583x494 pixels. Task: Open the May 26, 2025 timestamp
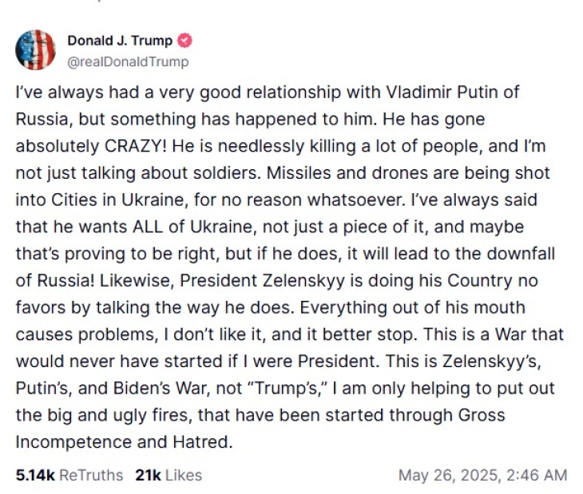tap(482, 476)
